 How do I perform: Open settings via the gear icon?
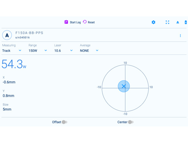[x=153, y=22]
